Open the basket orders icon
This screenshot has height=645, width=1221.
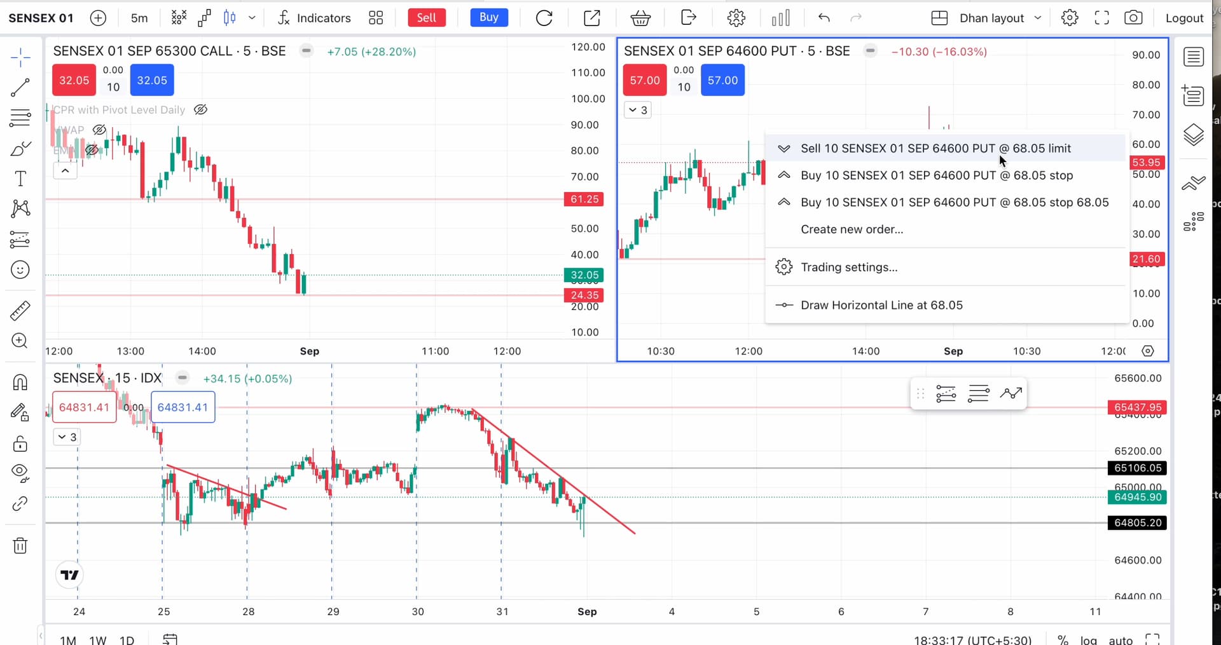640,18
